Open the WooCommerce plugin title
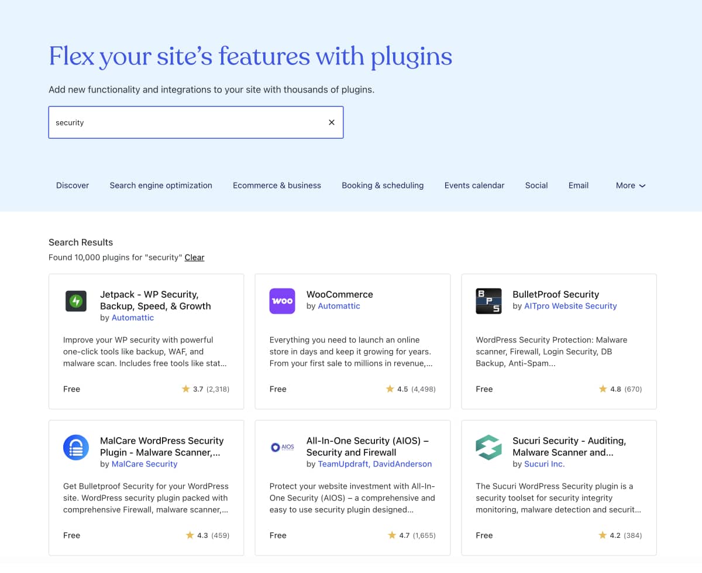 pyautogui.click(x=340, y=294)
